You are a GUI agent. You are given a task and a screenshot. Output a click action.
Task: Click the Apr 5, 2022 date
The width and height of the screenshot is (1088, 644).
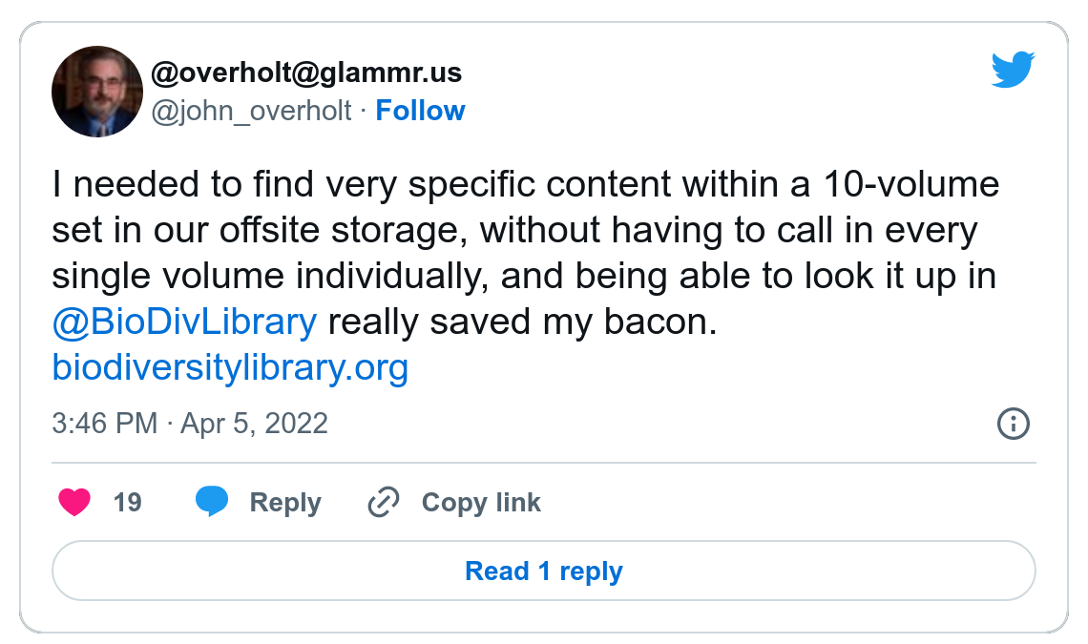pyautogui.click(x=254, y=424)
